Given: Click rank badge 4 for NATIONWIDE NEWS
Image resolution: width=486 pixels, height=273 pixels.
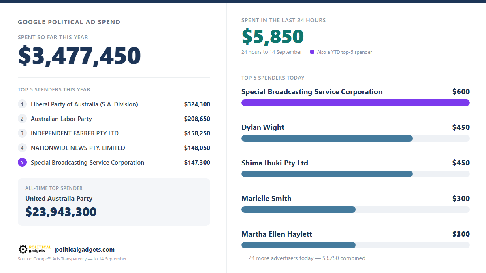Looking at the screenshot, I should click(x=22, y=148).
